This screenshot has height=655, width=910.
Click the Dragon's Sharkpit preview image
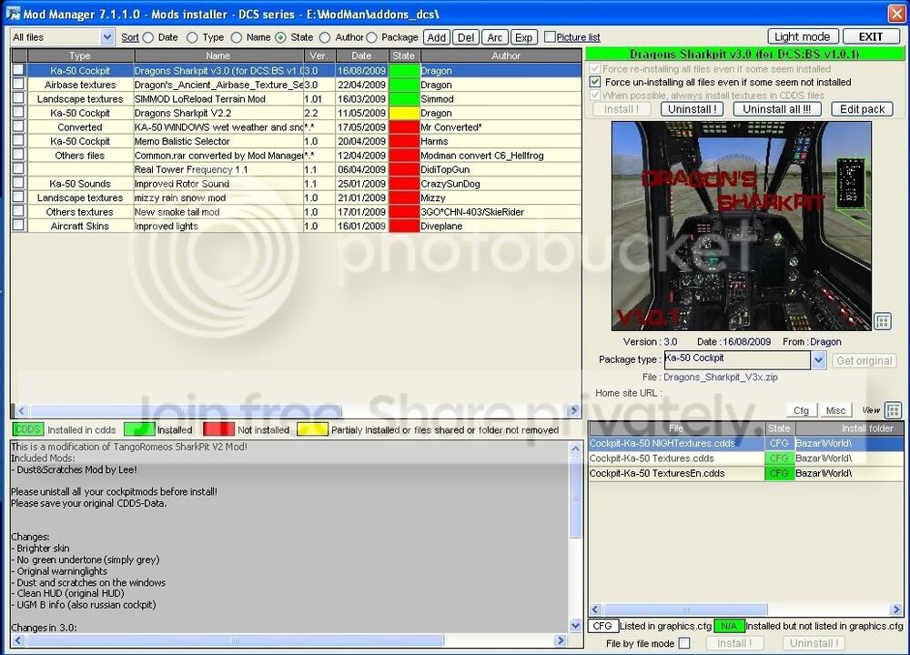(742, 227)
